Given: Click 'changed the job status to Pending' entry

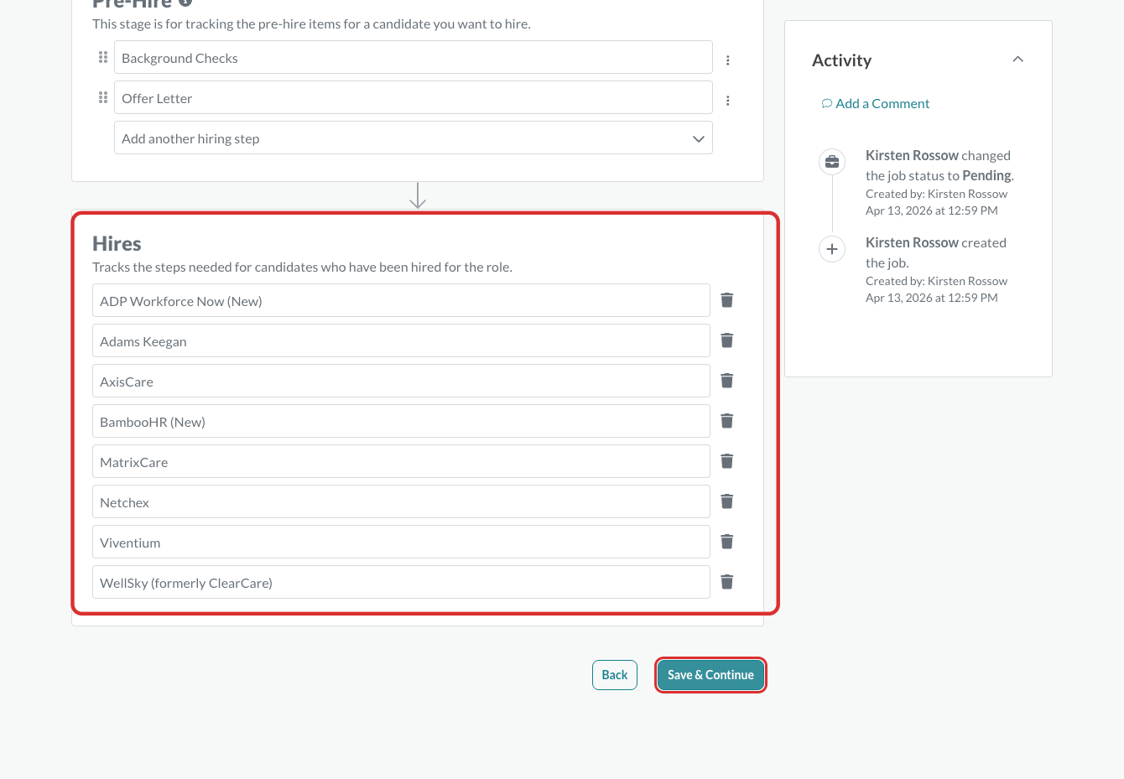Looking at the screenshot, I should click(x=939, y=165).
